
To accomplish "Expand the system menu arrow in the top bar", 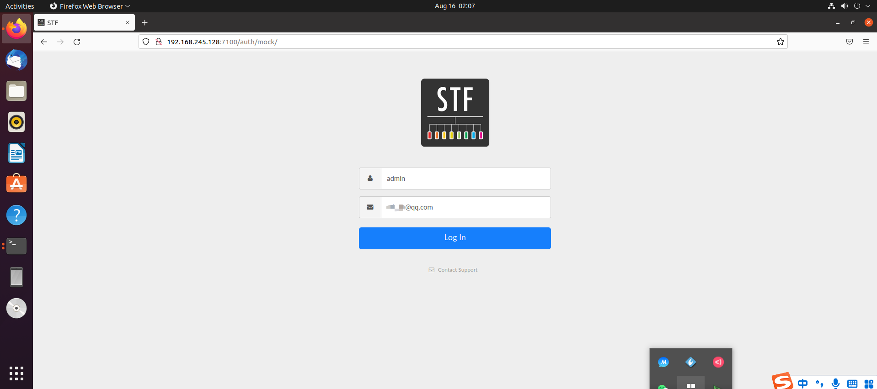I will [868, 6].
